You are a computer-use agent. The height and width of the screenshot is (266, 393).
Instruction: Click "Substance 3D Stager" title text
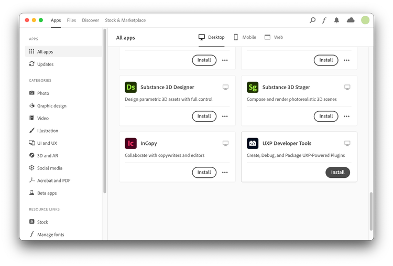click(x=286, y=87)
